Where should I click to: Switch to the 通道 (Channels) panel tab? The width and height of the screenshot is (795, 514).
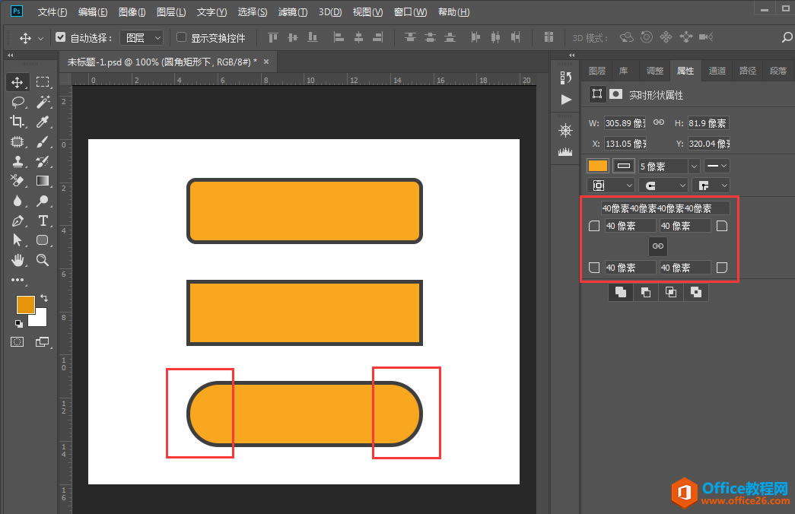click(x=717, y=71)
